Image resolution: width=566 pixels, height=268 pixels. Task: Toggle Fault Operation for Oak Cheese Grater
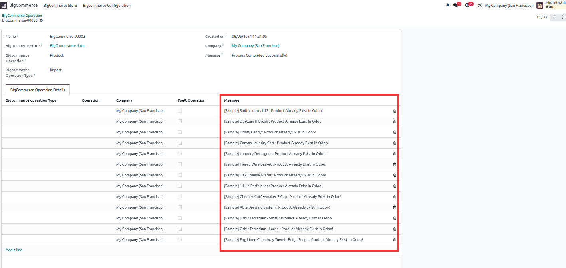coord(180,175)
